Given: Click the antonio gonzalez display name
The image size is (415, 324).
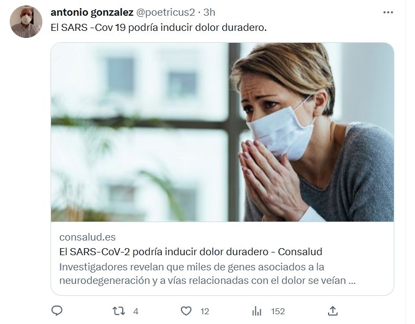Looking at the screenshot, I should pyautogui.click(x=92, y=12).
